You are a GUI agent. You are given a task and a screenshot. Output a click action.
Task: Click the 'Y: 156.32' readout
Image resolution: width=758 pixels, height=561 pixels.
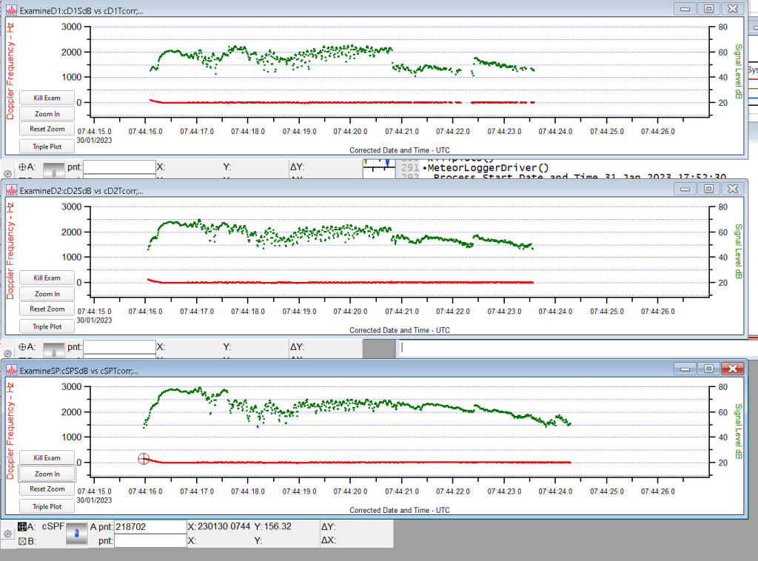point(272,526)
